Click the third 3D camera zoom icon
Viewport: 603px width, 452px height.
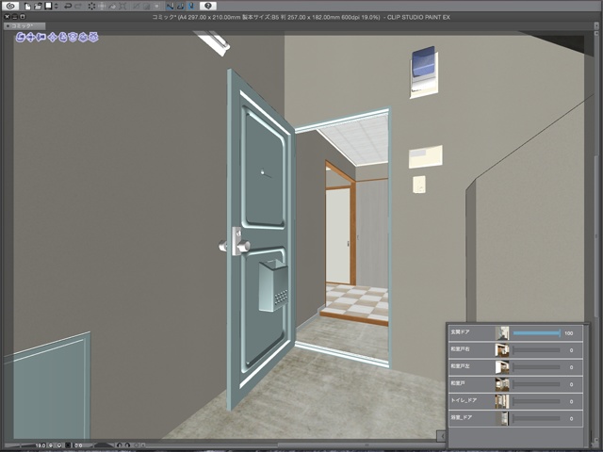(x=41, y=38)
